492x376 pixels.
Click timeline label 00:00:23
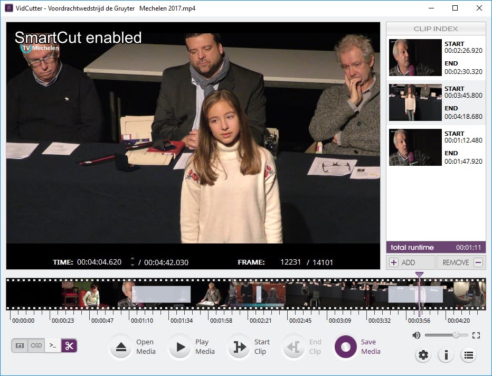tap(63, 321)
